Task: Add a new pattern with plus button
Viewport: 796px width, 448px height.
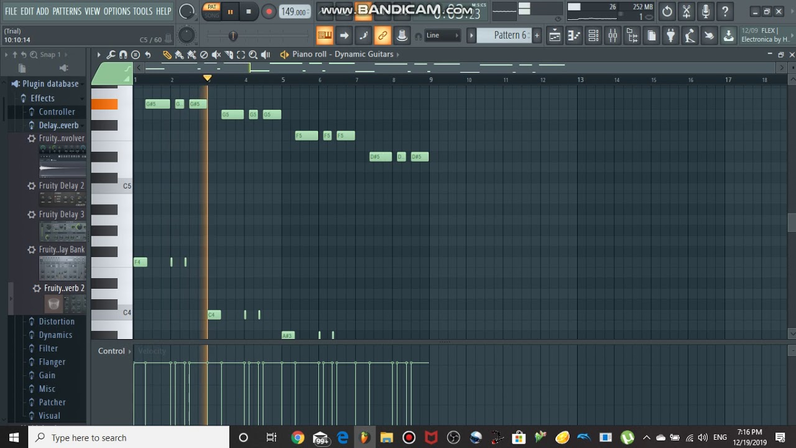Action: [x=537, y=35]
